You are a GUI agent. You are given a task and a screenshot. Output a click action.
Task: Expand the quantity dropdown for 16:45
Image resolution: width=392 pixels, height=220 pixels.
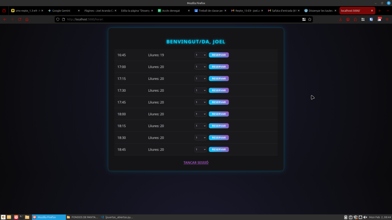[201, 55]
